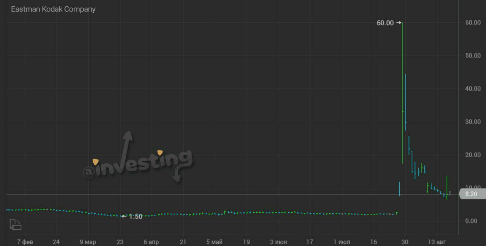Click the '3 июн' date label
Image resolution: width=486 pixels, height=246 pixels.
point(278,242)
